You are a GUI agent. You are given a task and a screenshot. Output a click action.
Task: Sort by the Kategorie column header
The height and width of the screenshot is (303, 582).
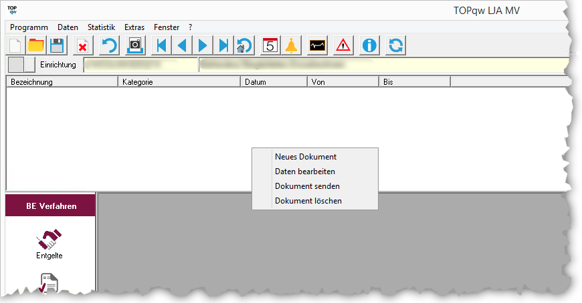point(179,82)
